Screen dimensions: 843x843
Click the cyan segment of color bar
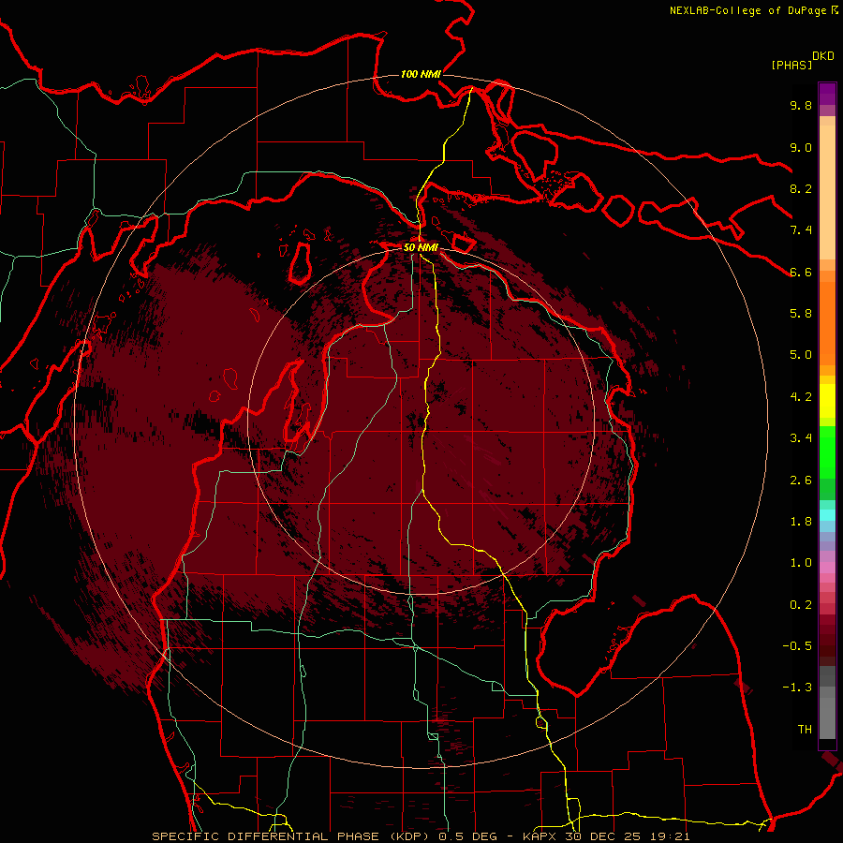coord(827,515)
